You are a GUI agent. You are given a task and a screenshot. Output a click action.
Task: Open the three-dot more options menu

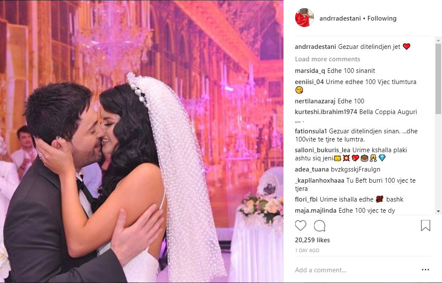click(x=425, y=270)
